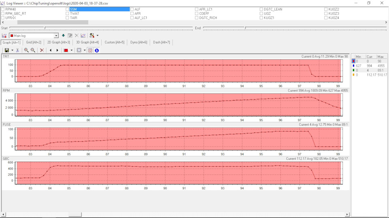The width and height of the screenshot is (389, 218).
Task: Check the TAIR checkbox
Action: [x=67, y=18]
